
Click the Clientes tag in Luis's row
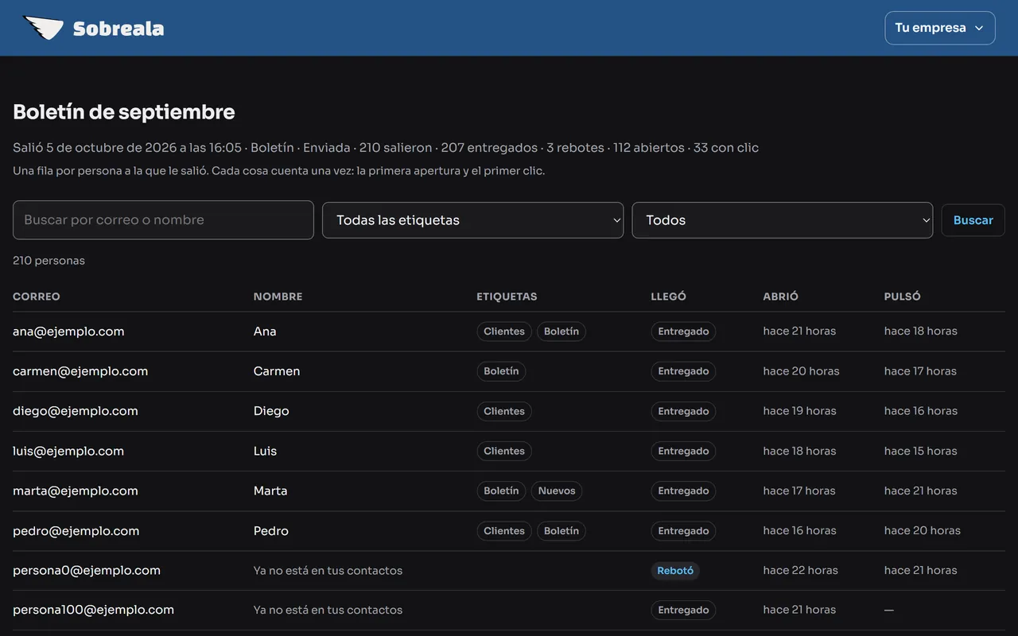(504, 451)
